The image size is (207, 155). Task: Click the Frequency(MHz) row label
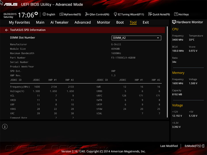20,87
